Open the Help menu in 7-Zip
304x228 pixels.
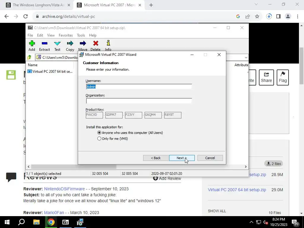(93, 35)
